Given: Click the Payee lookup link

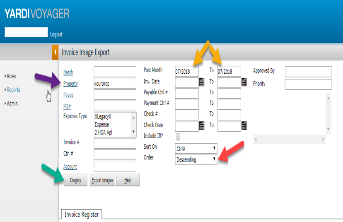Looking at the screenshot, I should tap(69, 95).
